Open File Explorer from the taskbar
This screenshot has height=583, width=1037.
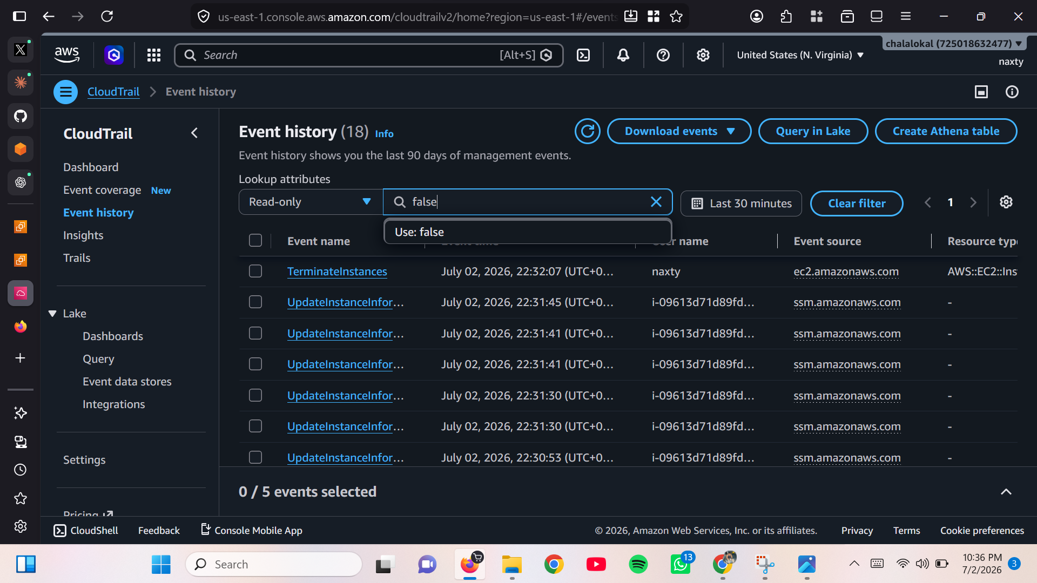[511, 565]
